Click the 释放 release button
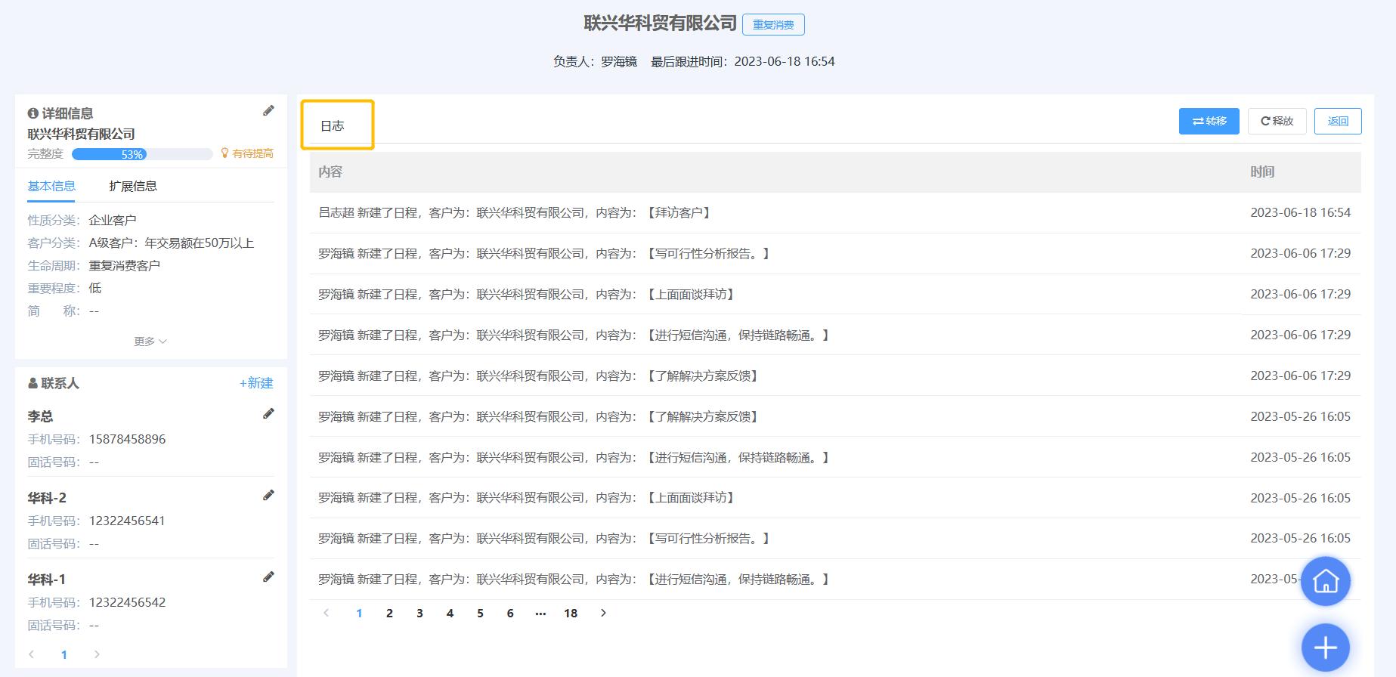1396x677 pixels. [1277, 121]
